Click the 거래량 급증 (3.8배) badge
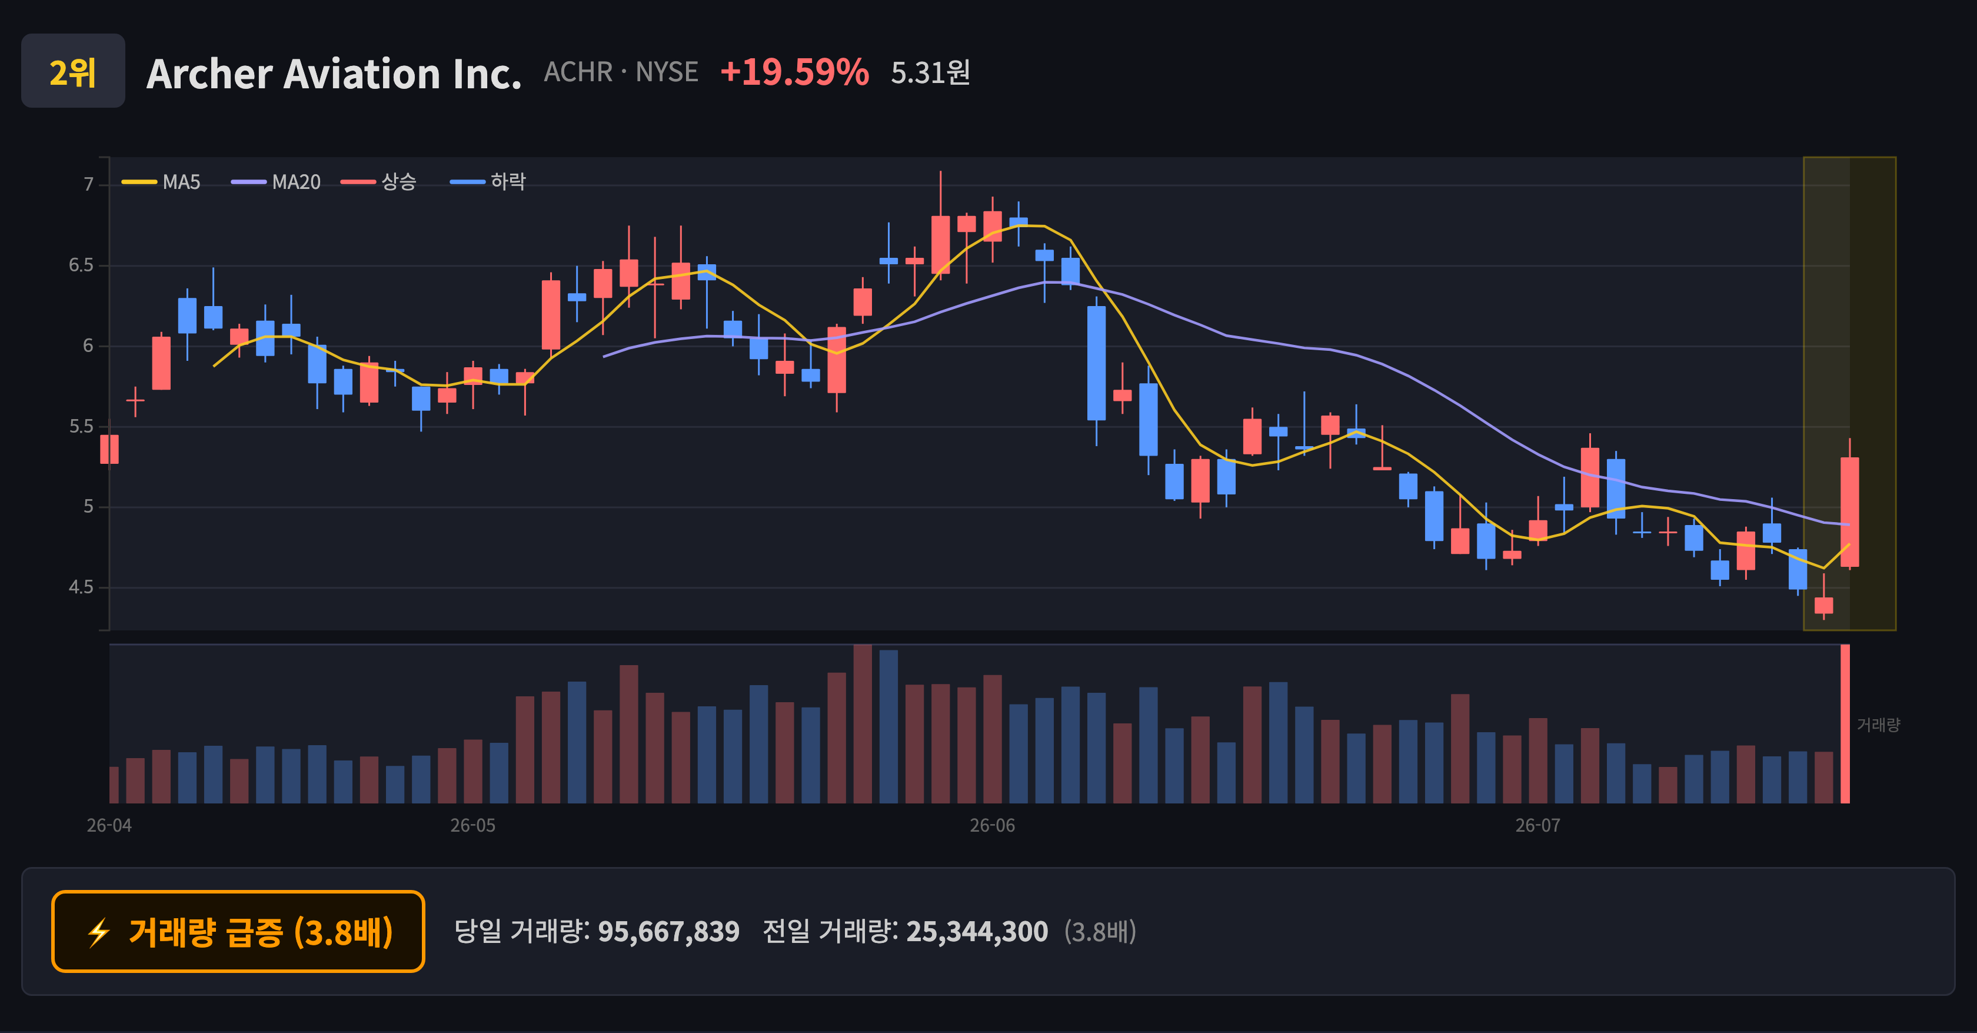 pyautogui.click(x=238, y=932)
